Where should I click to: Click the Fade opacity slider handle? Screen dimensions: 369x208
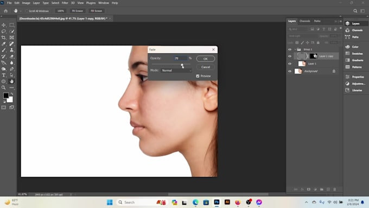tap(182, 65)
